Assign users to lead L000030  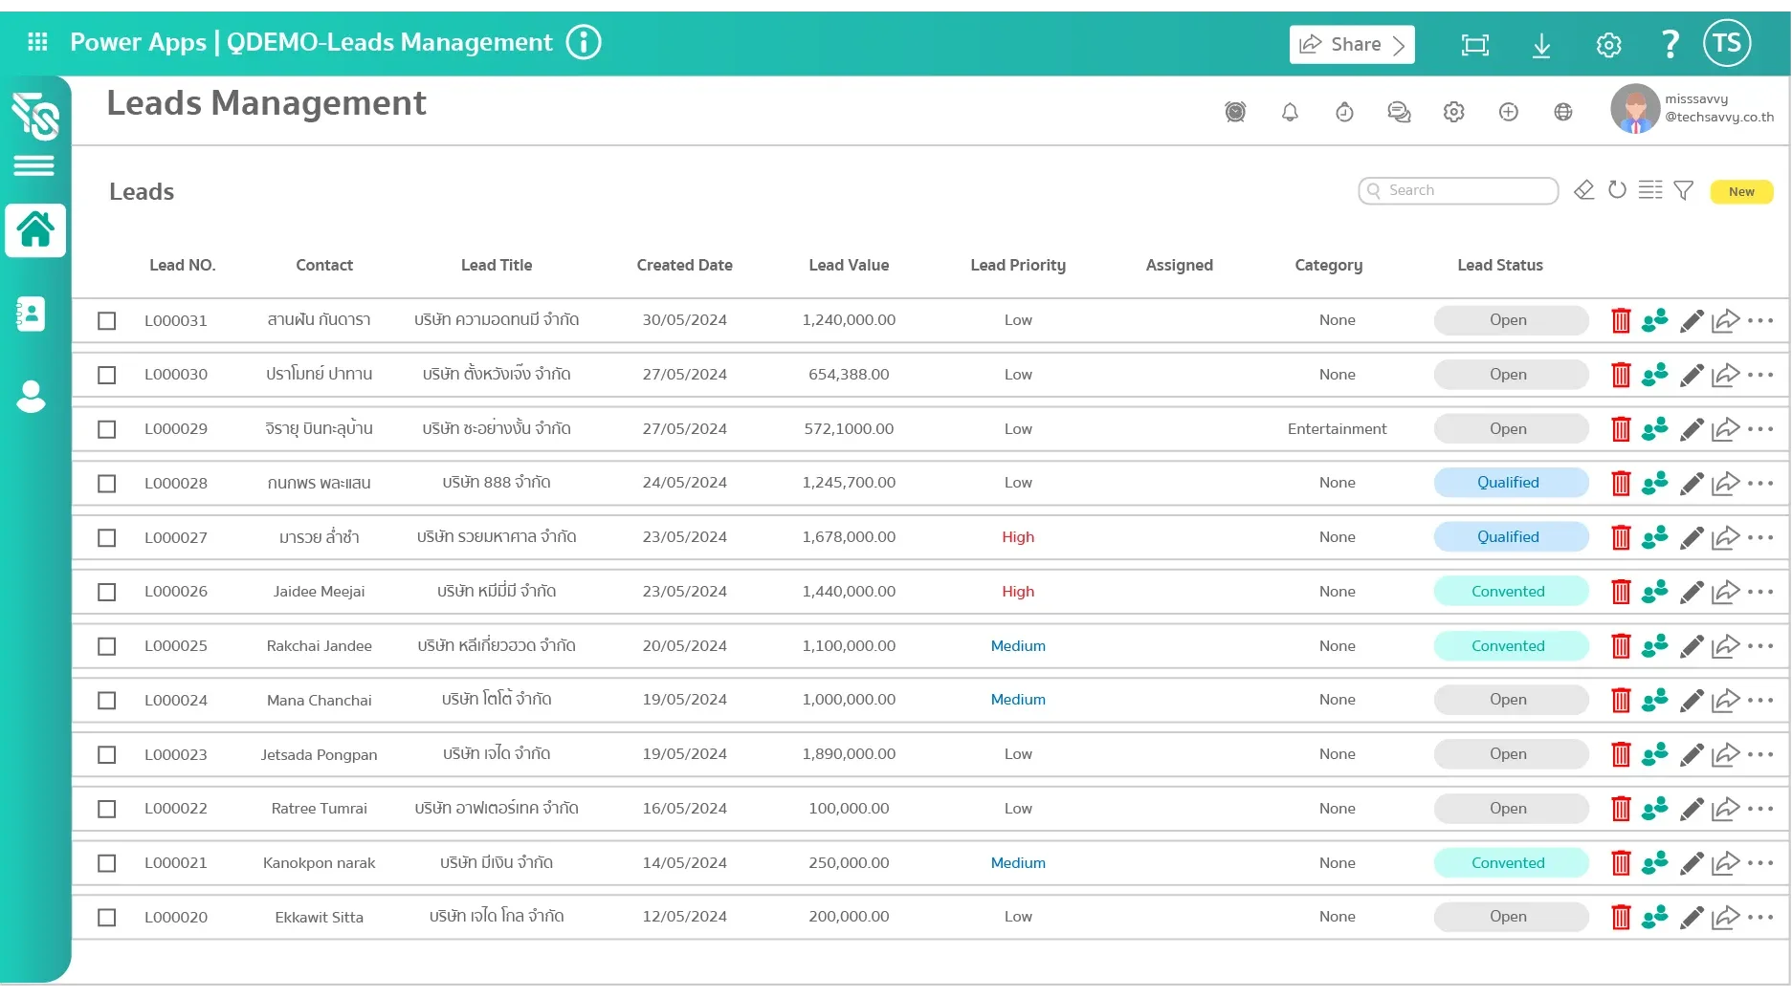coord(1654,375)
